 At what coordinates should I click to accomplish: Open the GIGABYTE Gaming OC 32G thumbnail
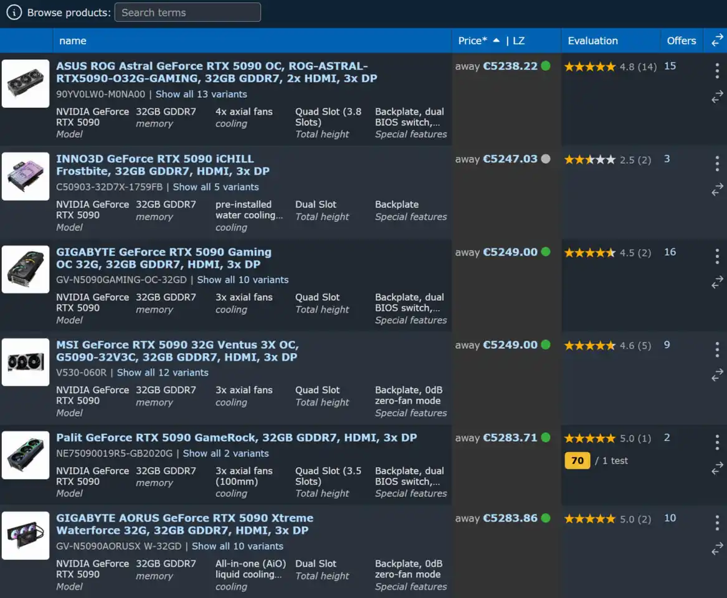point(26,269)
